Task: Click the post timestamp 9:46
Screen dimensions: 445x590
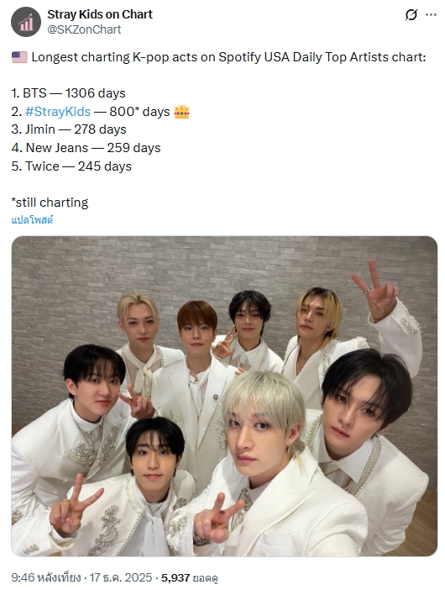Action: click(23, 577)
